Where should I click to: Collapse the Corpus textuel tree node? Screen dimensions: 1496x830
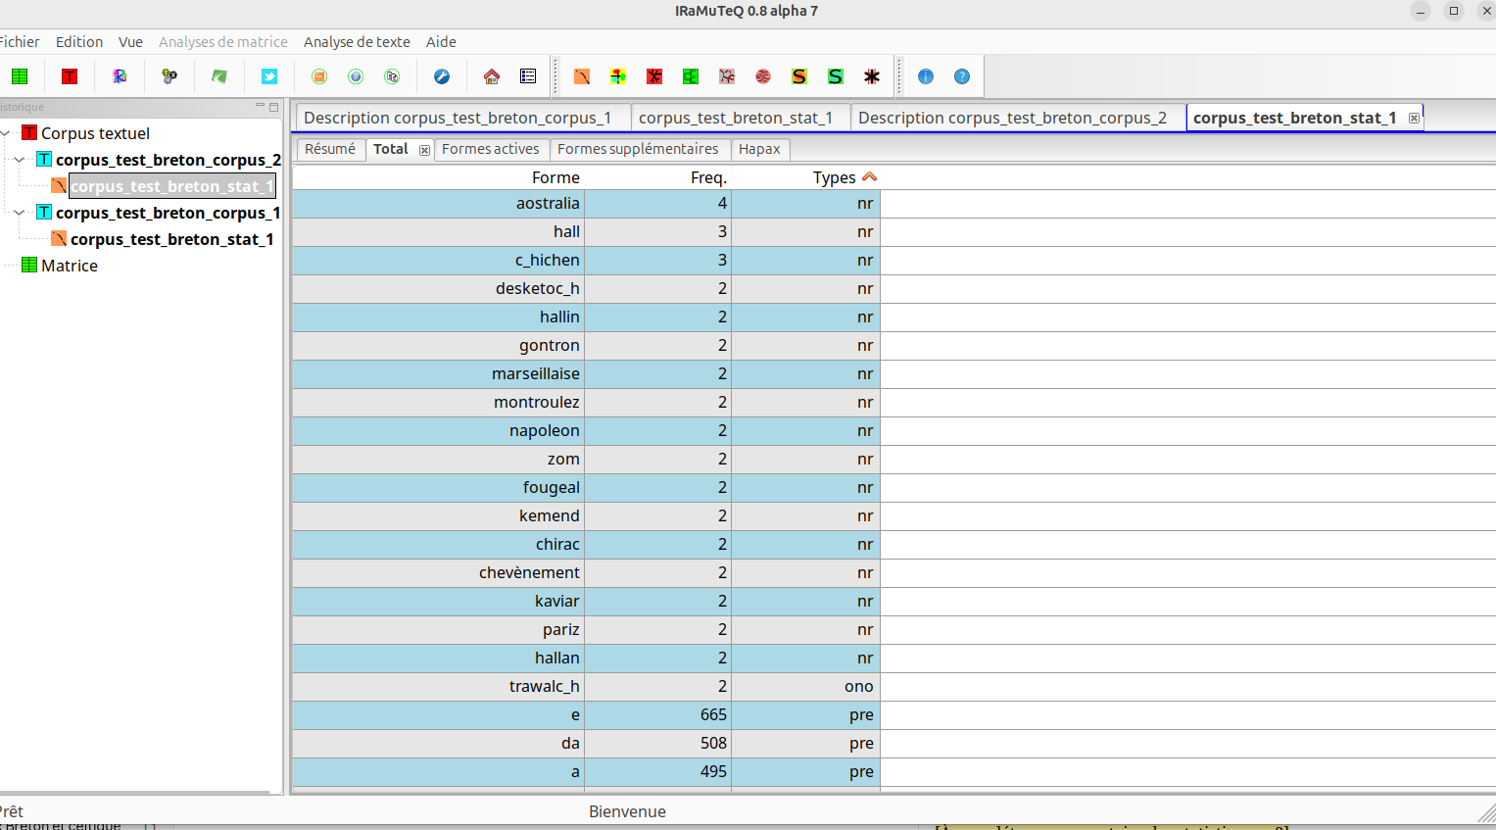click(5, 133)
